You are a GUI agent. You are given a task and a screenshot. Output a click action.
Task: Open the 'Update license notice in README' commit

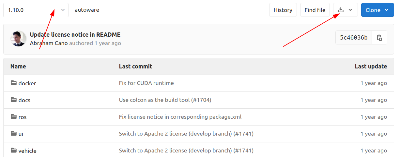click(75, 35)
